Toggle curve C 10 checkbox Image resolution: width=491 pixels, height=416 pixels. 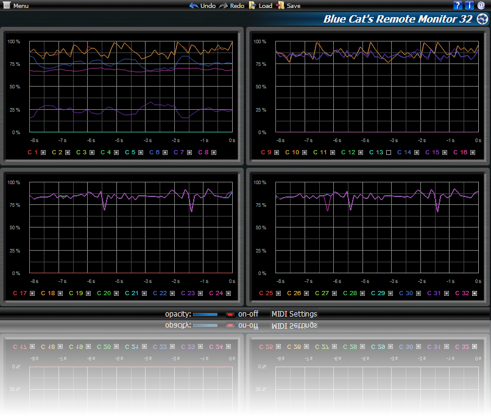(305, 152)
